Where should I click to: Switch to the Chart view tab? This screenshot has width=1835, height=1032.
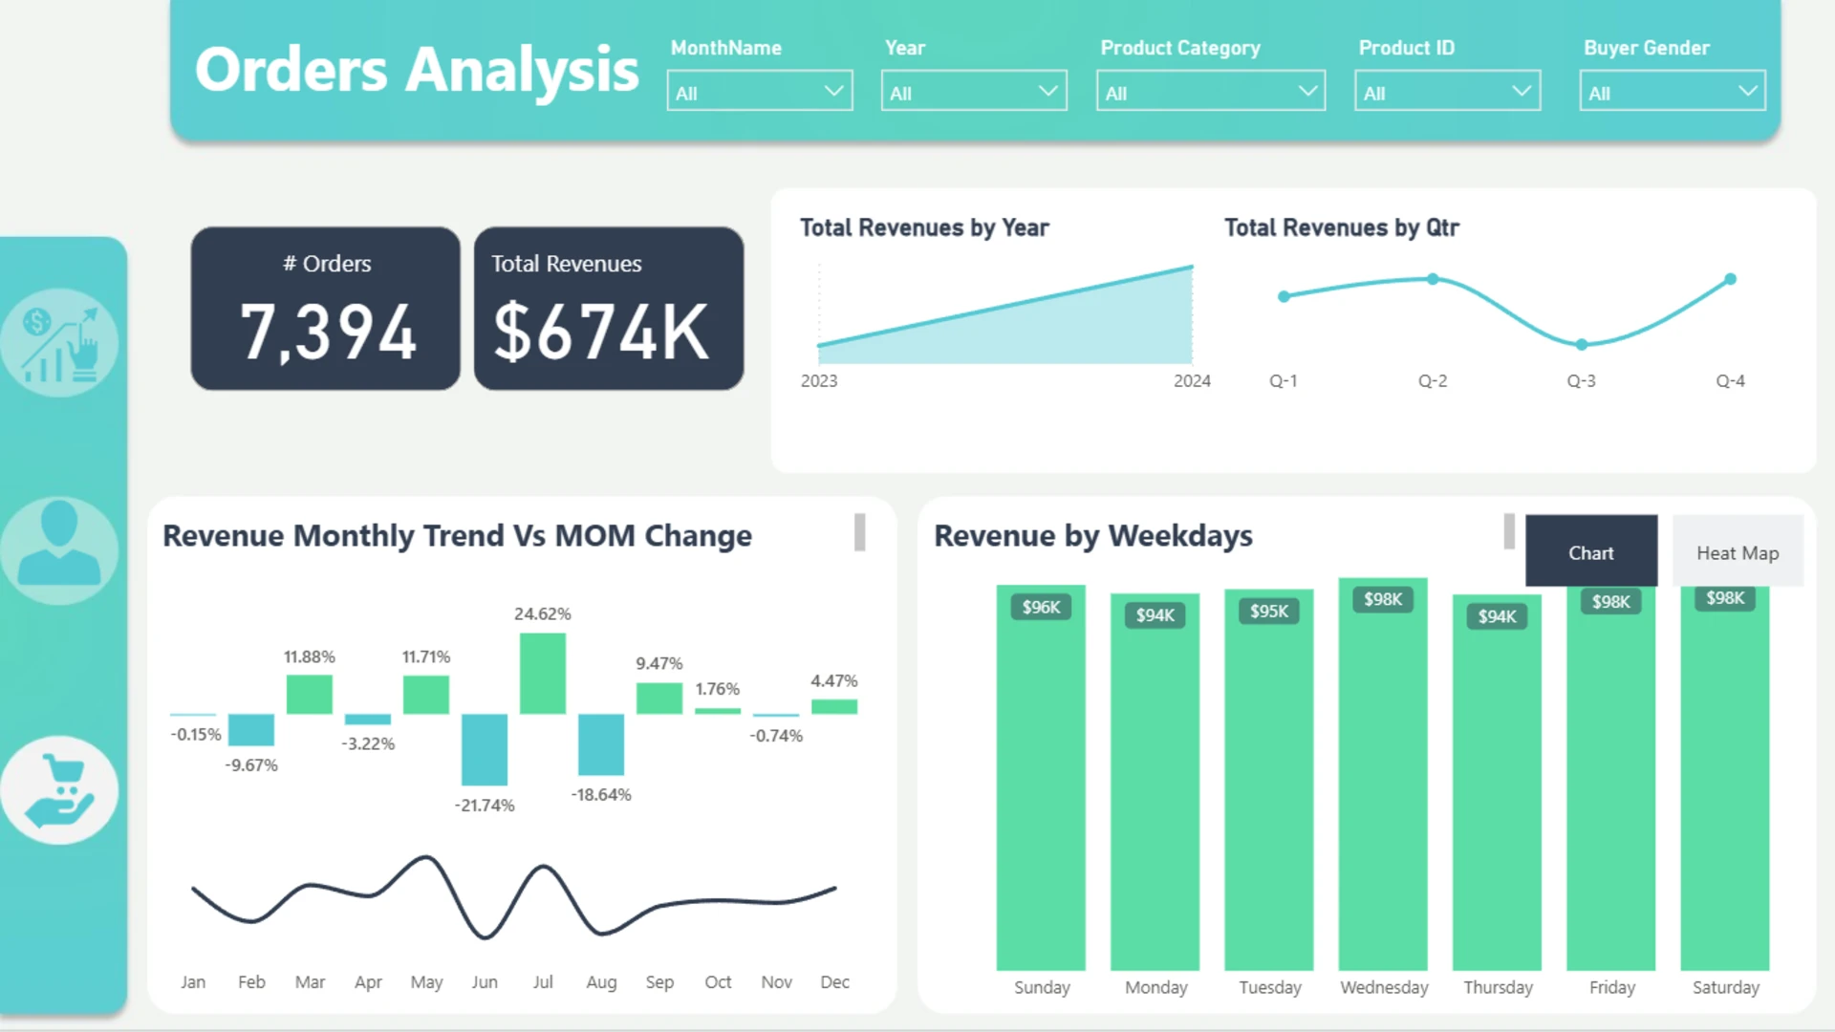click(x=1591, y=551)
